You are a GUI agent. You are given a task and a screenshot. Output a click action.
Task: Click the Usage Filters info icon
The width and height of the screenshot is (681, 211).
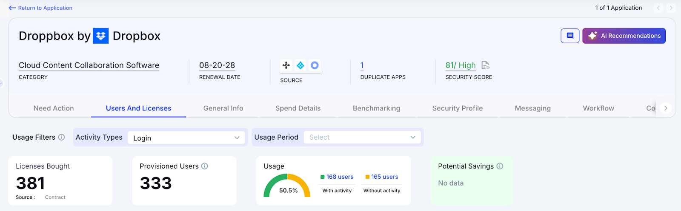61,137
